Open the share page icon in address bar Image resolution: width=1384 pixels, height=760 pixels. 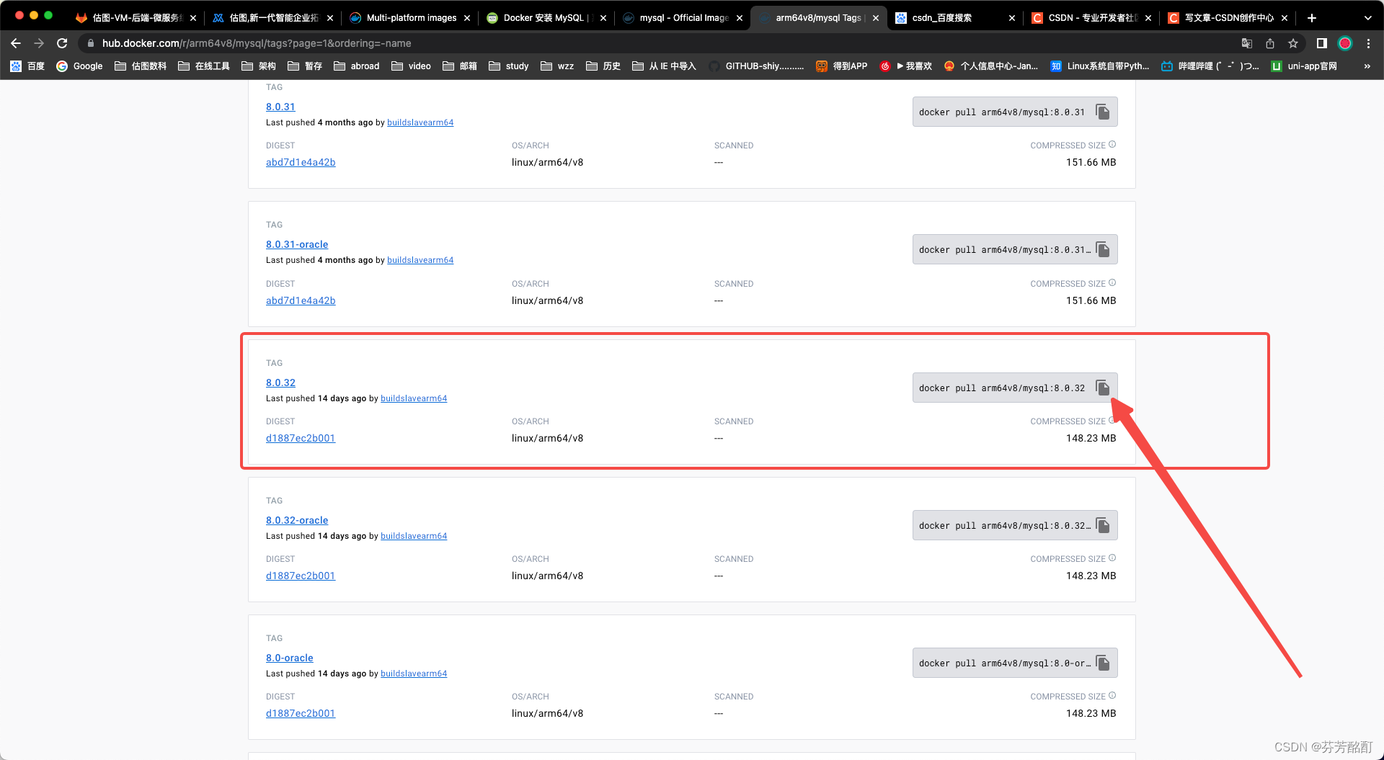(x=1270, y=43)
